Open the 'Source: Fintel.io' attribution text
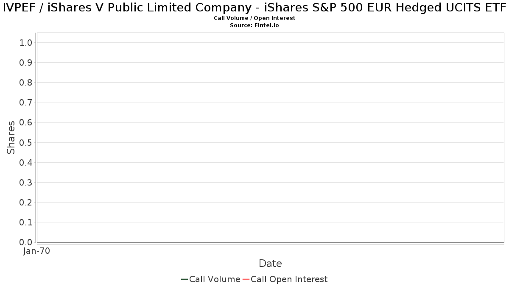Screen dimensions: 509x286 pyautogui.click(x=255, y=25)
